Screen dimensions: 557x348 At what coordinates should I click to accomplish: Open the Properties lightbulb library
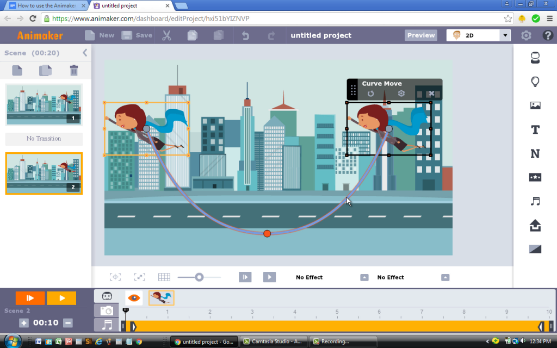[x=535, y=82]
